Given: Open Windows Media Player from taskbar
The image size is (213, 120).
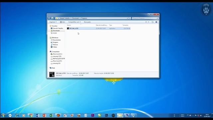Looking at the screenshot, I should click(x=24, y=116).
